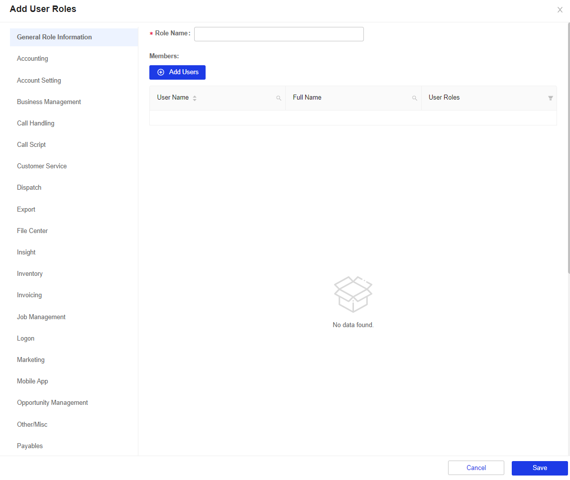Open the Payables section
This screenshot has height=480, width=570.
coord(29,446)
